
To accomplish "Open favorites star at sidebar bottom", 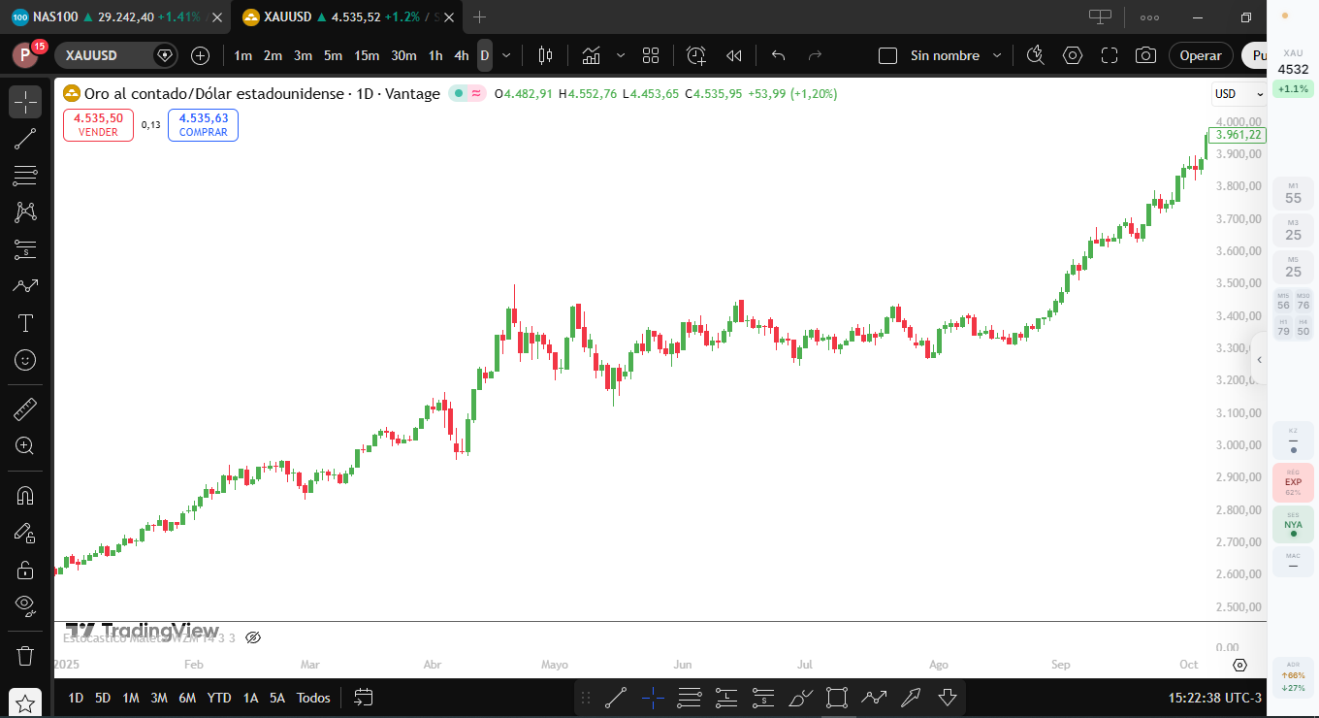I will (25, 703).
